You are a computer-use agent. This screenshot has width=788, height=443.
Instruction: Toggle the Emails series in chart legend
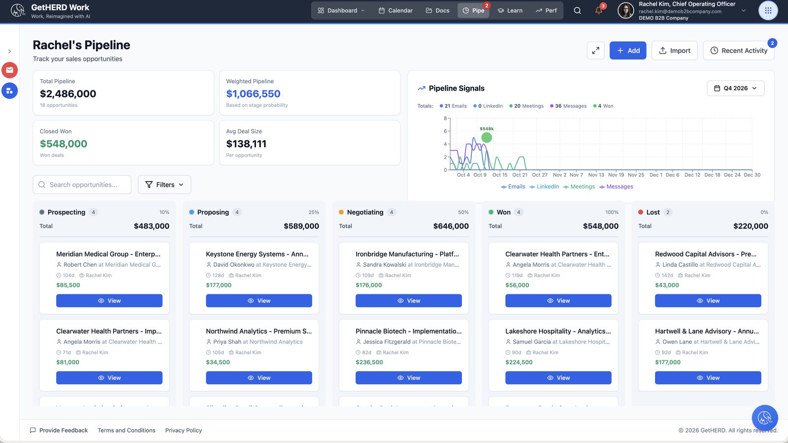tap(513, 187)
